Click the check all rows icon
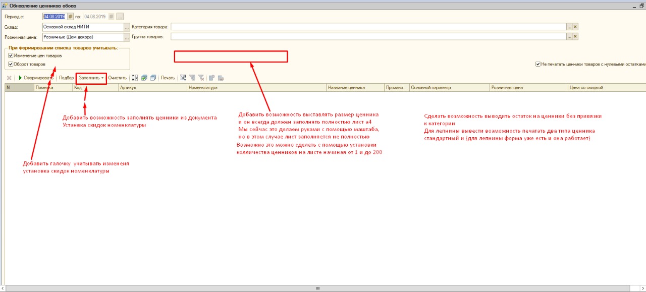 tap(144, 78)
